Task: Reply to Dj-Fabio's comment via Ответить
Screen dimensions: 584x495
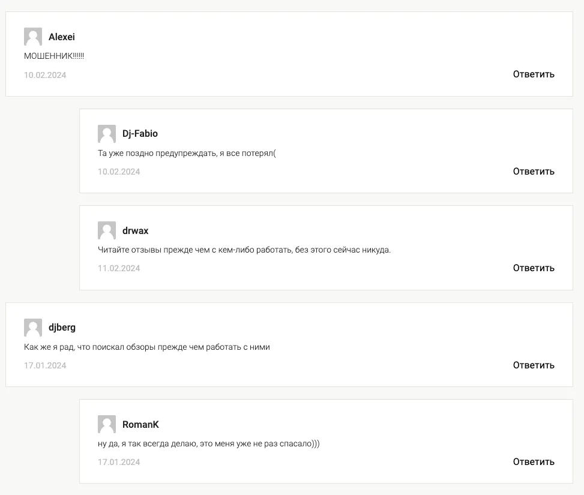Action: point(534,172)
